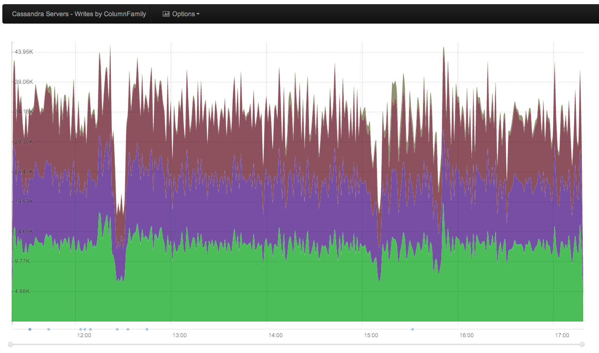Click the 14:00 time axis label
Screen dimensions: 599x353
point(275,335)
